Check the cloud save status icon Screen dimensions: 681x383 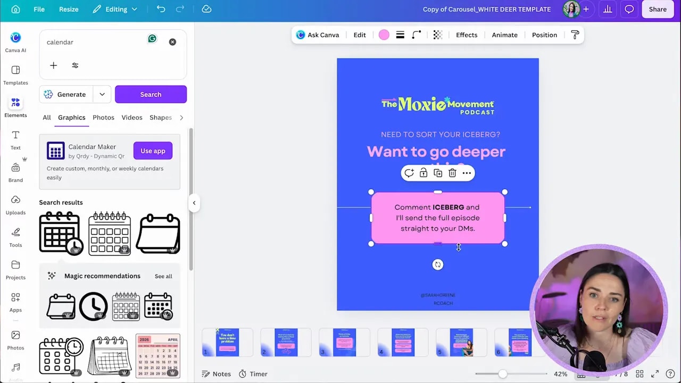coord(206,9)
